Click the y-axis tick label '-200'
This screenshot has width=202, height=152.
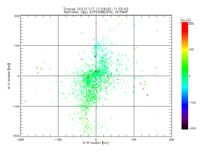click(x=16, y=136)
